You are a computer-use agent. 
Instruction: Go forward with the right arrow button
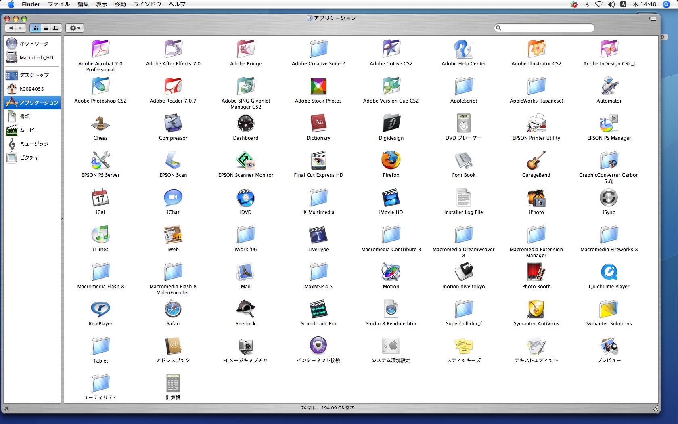click(x=21, y=28)
